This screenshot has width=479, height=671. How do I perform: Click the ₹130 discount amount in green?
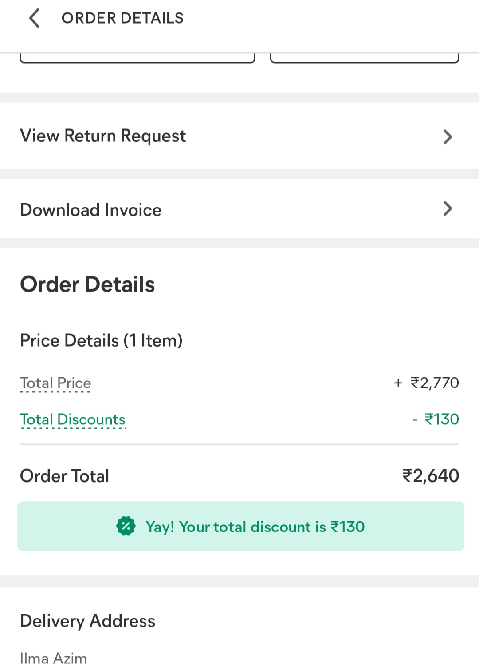(x=441, y=419)
